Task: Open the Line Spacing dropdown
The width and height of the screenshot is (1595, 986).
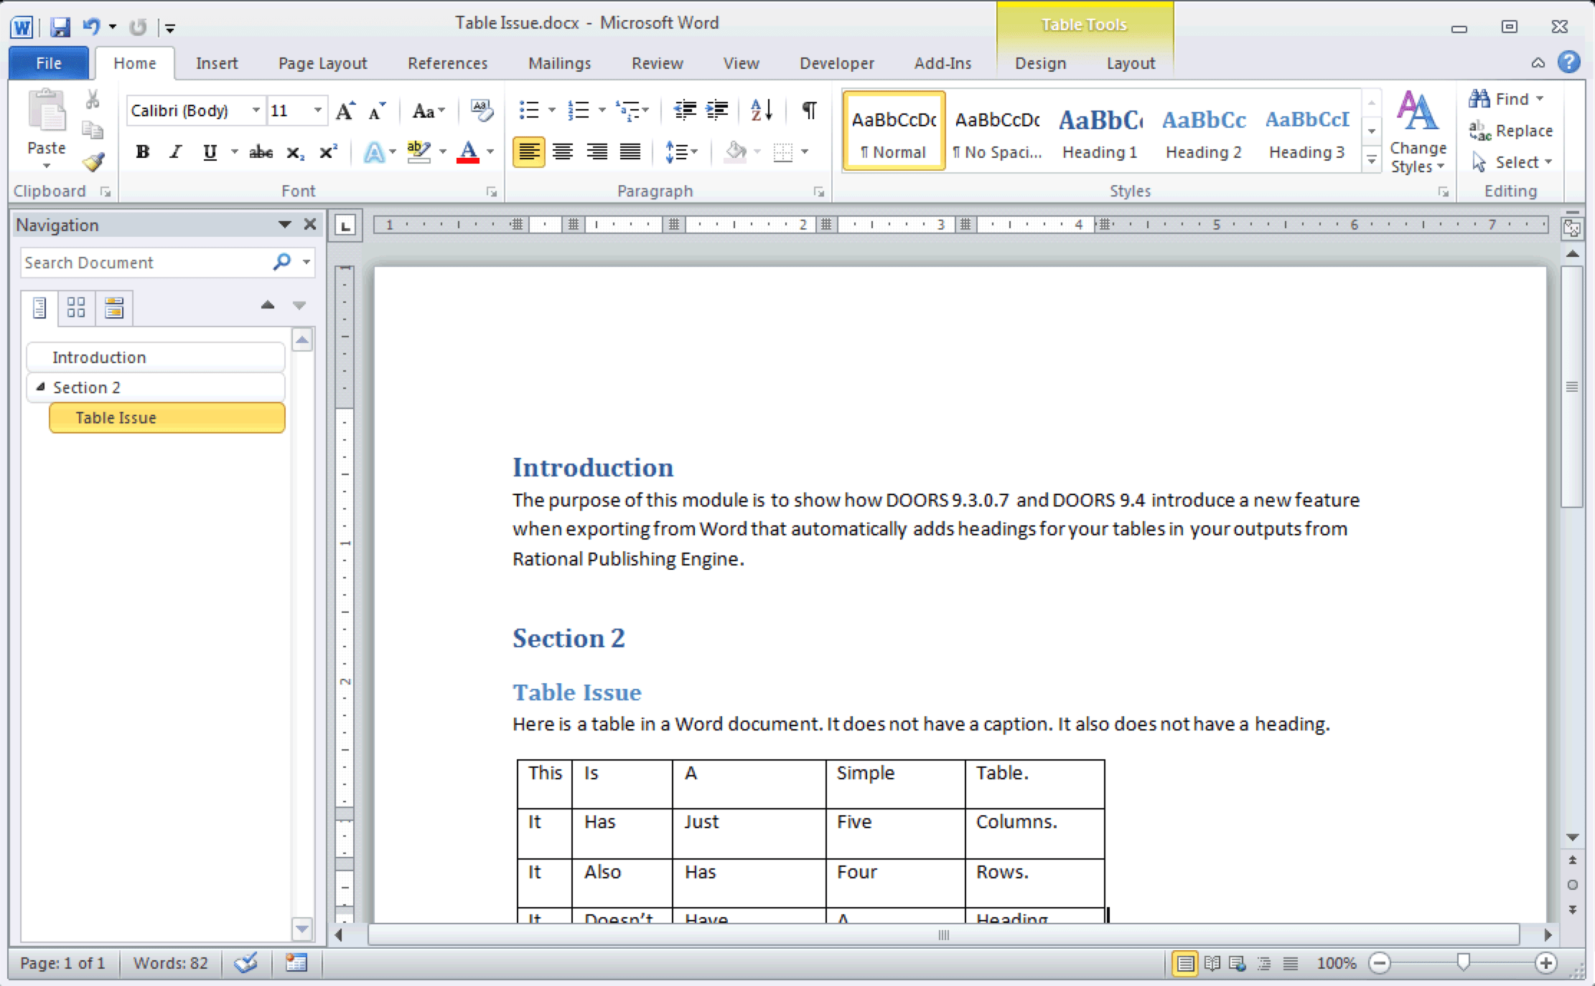Action: pos(680,152)
